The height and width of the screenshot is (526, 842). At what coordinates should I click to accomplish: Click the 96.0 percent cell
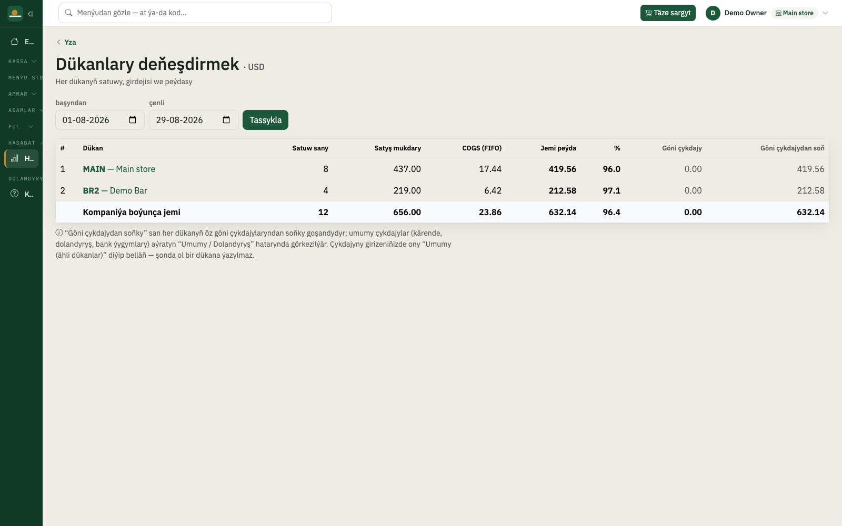[x=612, y=169]
